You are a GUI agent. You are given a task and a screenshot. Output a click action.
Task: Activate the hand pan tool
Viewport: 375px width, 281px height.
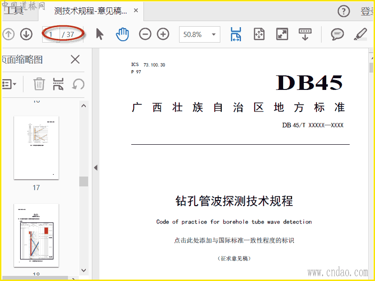(122, 34)
